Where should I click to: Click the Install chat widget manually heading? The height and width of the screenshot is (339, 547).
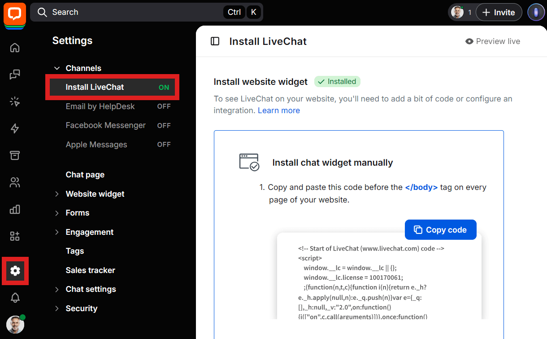click(x=333, y=163)
